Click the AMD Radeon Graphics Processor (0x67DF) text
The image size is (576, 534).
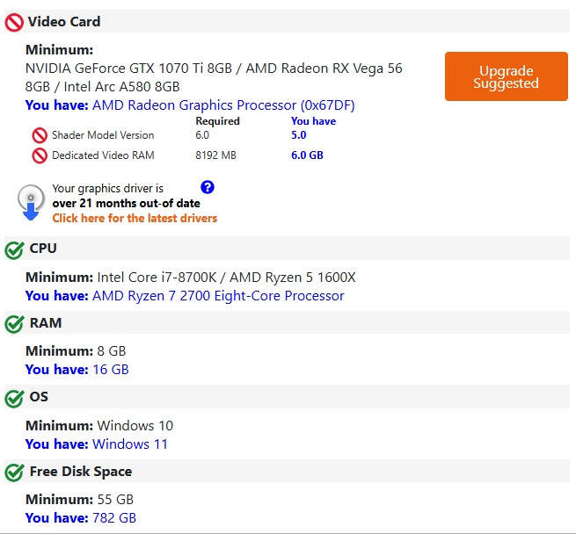(223, 105)
